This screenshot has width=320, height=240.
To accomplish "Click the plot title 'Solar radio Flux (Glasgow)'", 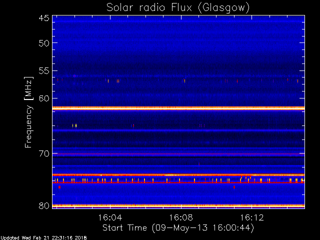I will tap(178, 8).
